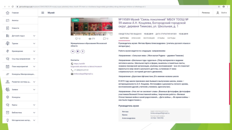232x130 pixels.
Task: Expand the Курсы sidebar section
Action: (34, 105)
